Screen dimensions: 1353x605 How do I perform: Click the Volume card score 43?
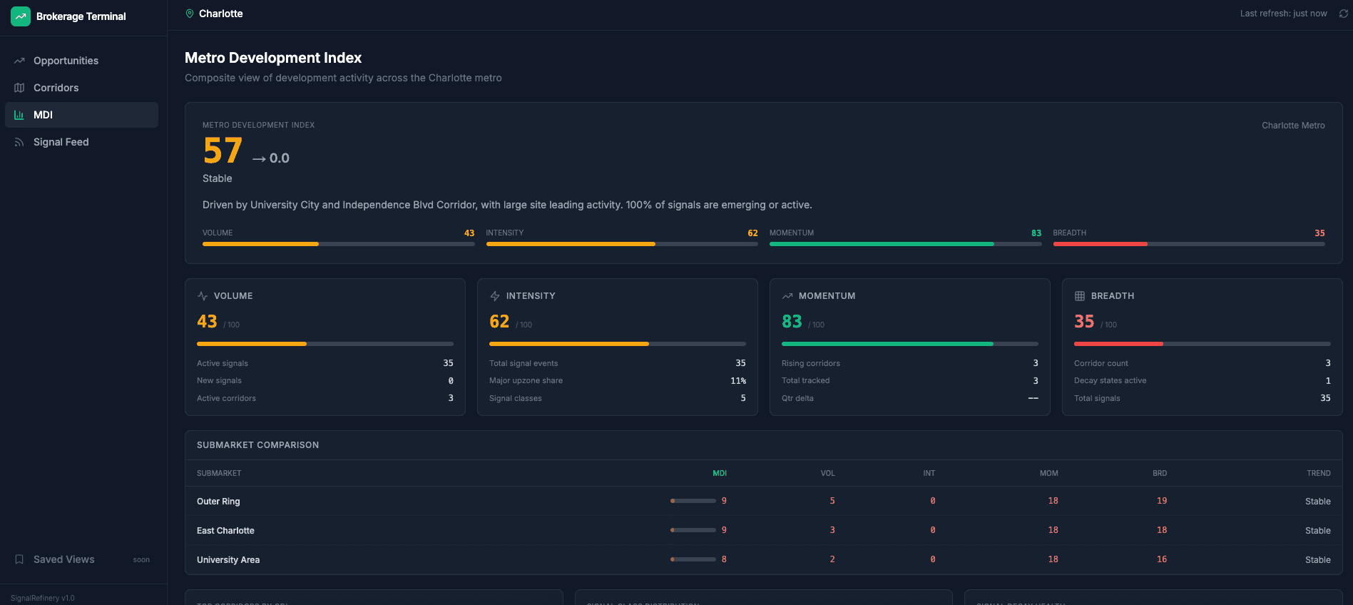[x=207, y=322]
